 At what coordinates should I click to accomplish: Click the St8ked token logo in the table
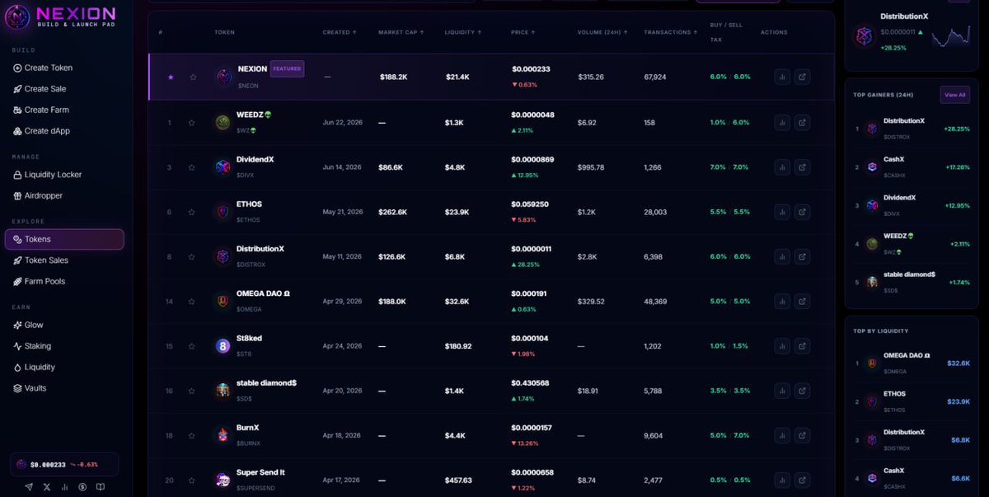pyautogui.click(x=223, y=346)
